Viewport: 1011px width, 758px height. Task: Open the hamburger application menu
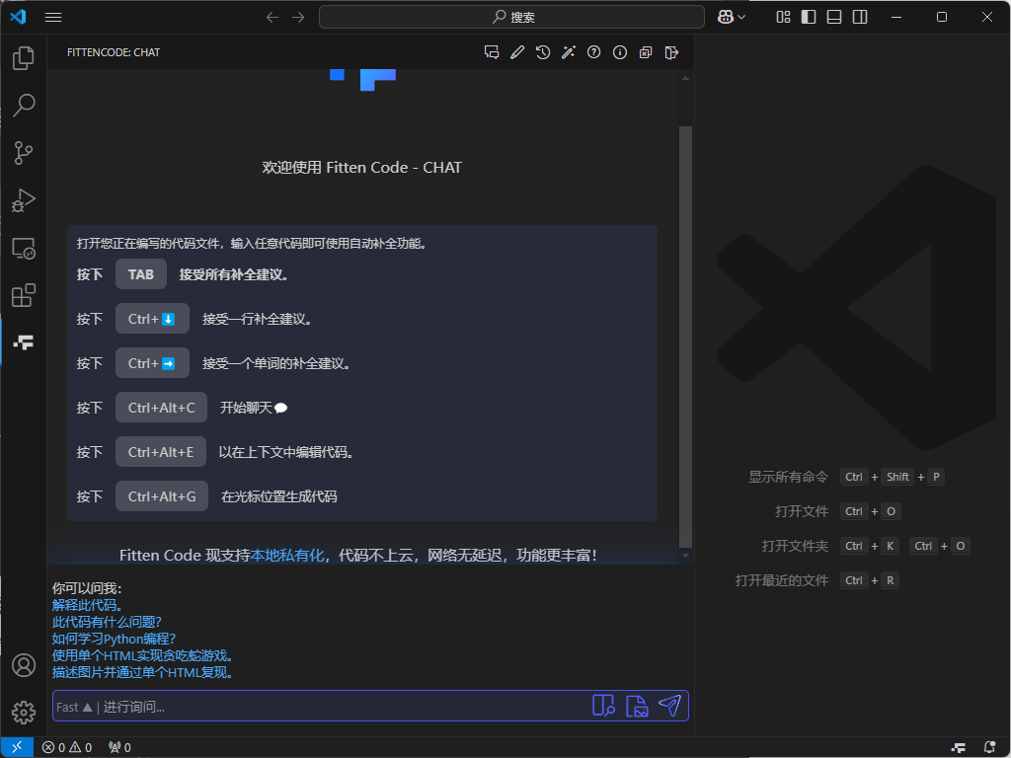(53, 18)
